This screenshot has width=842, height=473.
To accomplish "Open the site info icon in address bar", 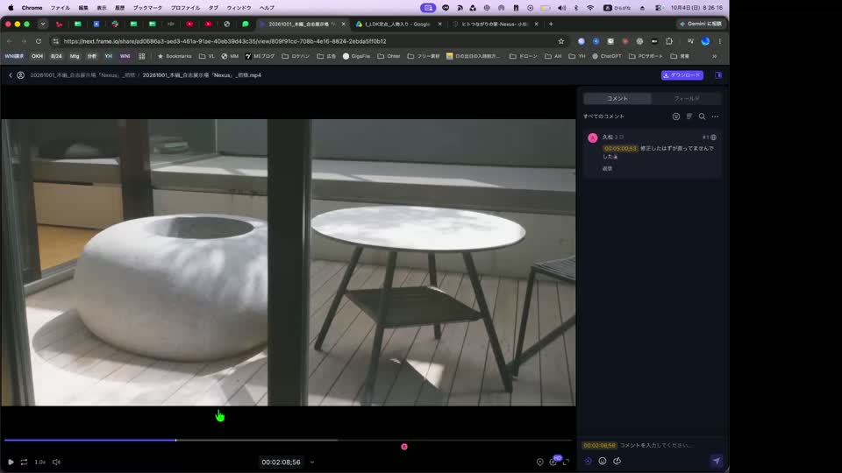I will (x=56, y=41).
